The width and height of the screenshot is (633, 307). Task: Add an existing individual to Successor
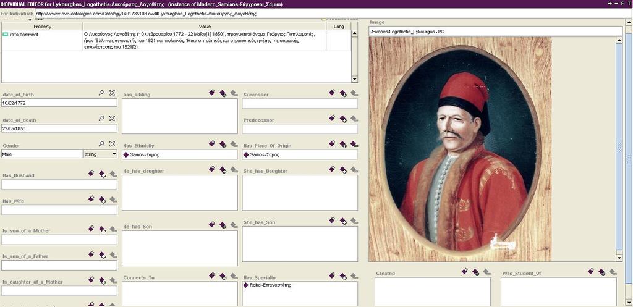tap(342, 93)
